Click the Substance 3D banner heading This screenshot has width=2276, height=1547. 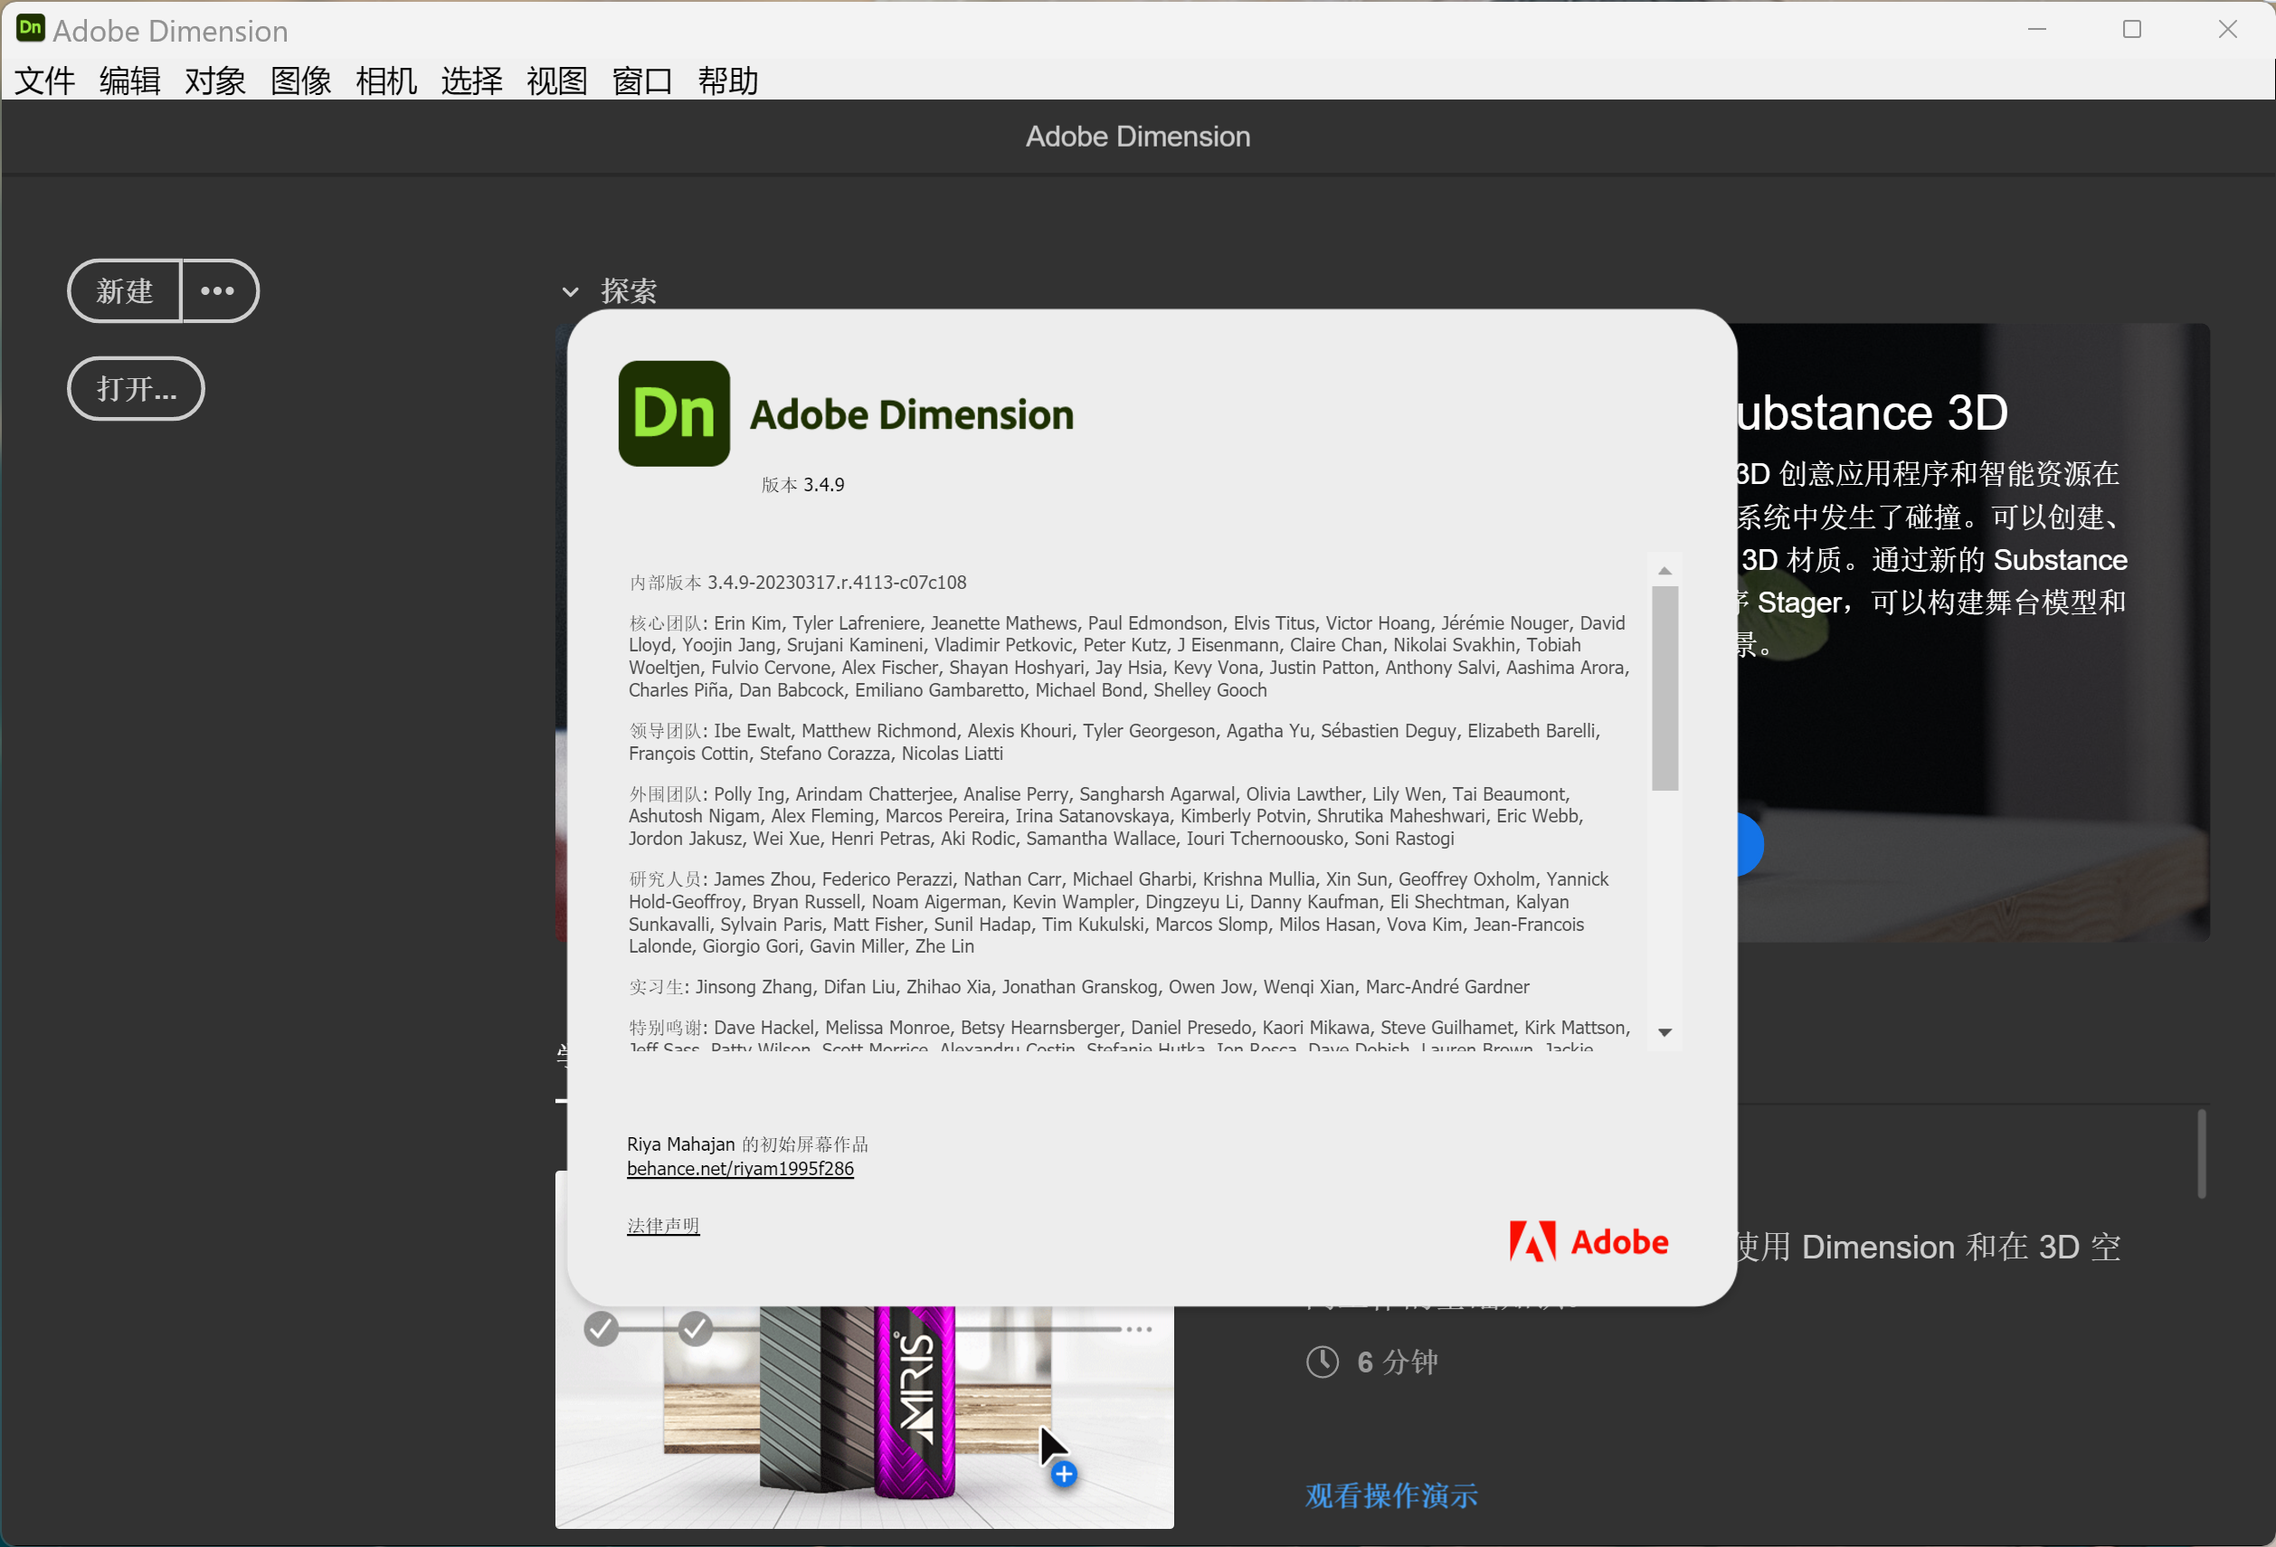coord(1872,413)
